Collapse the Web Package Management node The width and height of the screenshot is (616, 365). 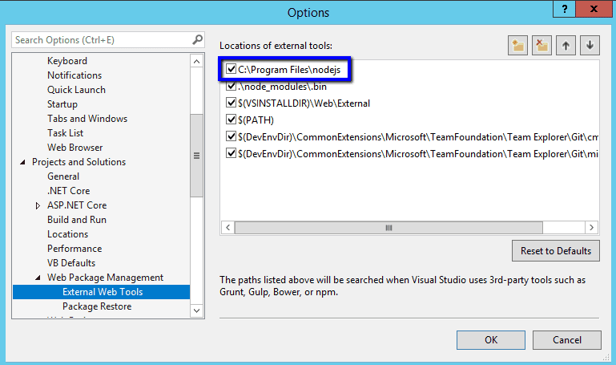[38, 278]
